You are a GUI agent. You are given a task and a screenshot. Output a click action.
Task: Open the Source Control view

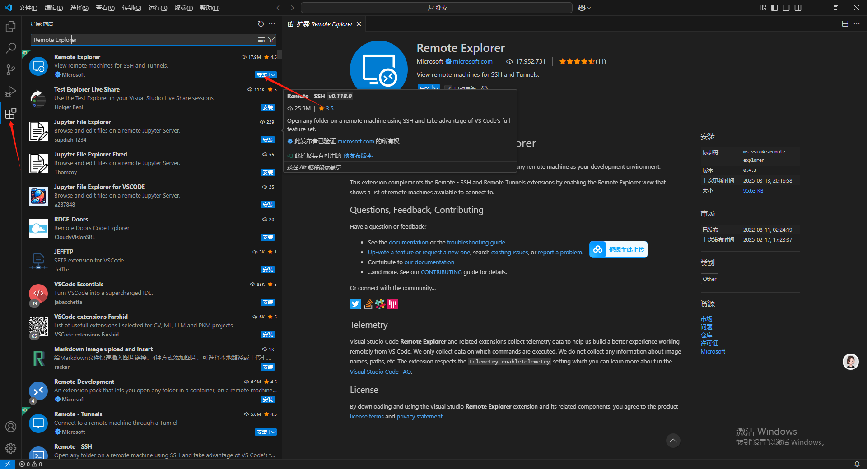10,70
